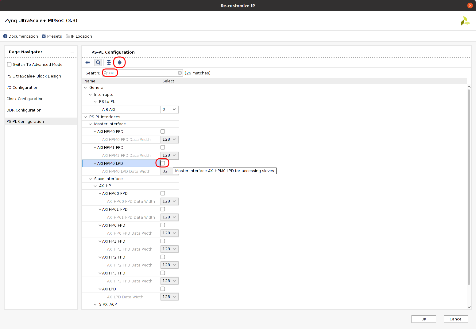The height and width of the screenshot is (329, 476).
Task: Click the Name column header
Action: click(121, 81)
